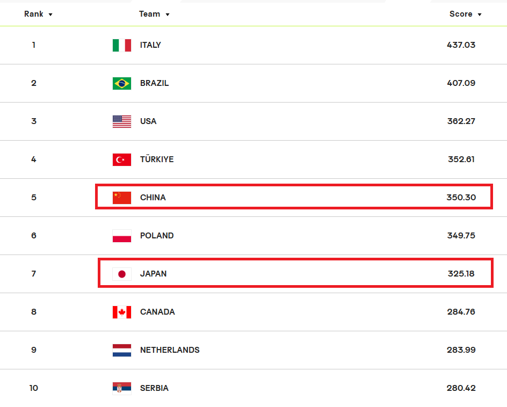
Task: Click the China flag icon
Action: coord(122,198)
